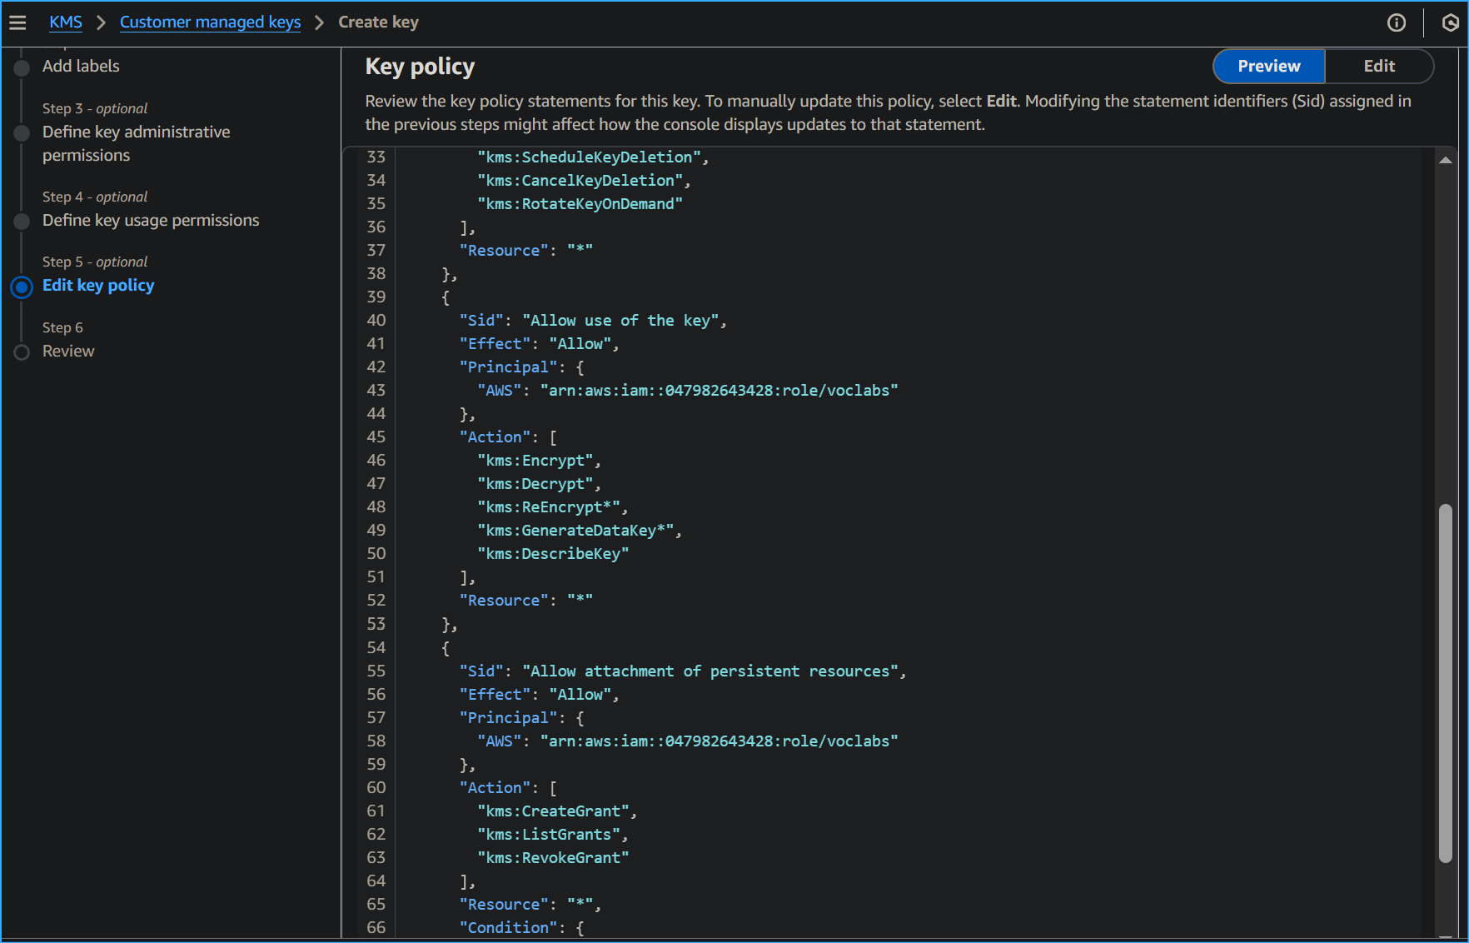Click the Review step circle indicator
The image size is (1469, 943).
coord(22,352)
